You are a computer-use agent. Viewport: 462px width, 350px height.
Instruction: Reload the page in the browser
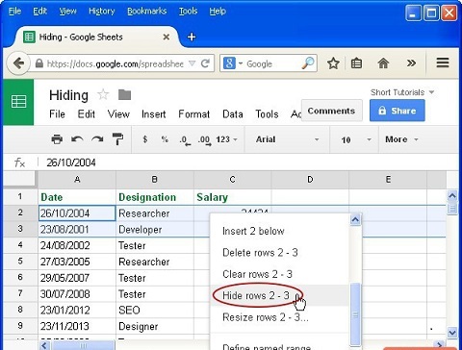205,63
